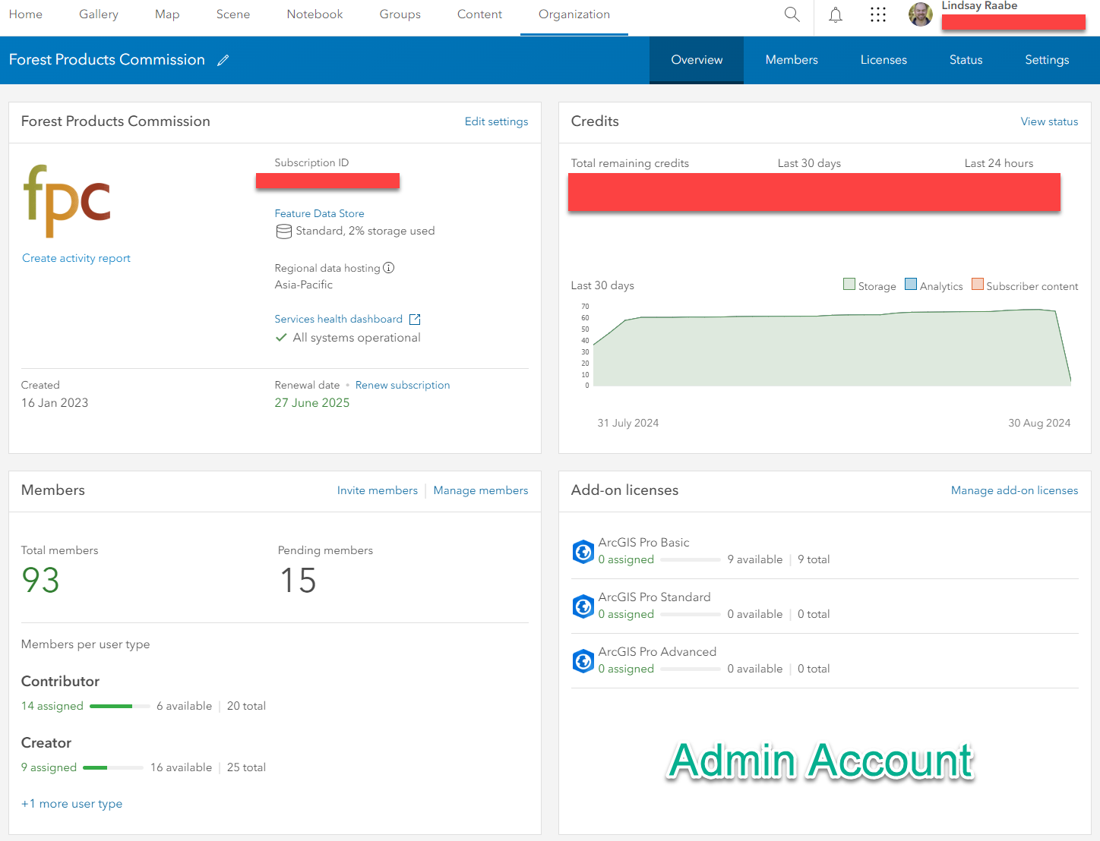Switch to the Status tab
1100x841 pixels.
click(966, 60)
